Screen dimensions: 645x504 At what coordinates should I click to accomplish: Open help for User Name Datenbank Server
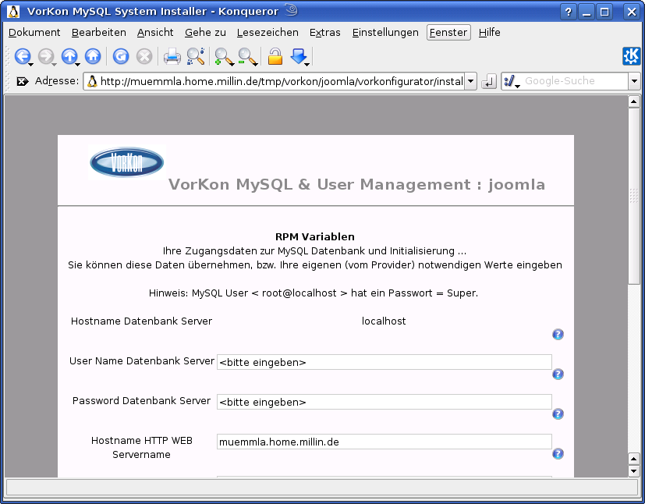(558, 374)
